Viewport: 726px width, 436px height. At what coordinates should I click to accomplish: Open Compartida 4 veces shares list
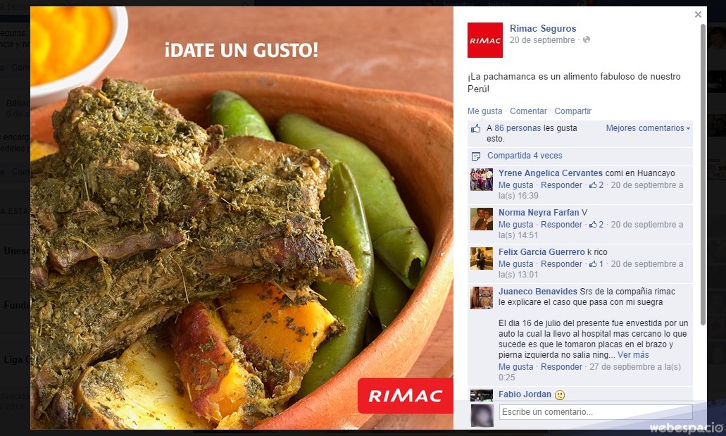click(x=525, y=156)
